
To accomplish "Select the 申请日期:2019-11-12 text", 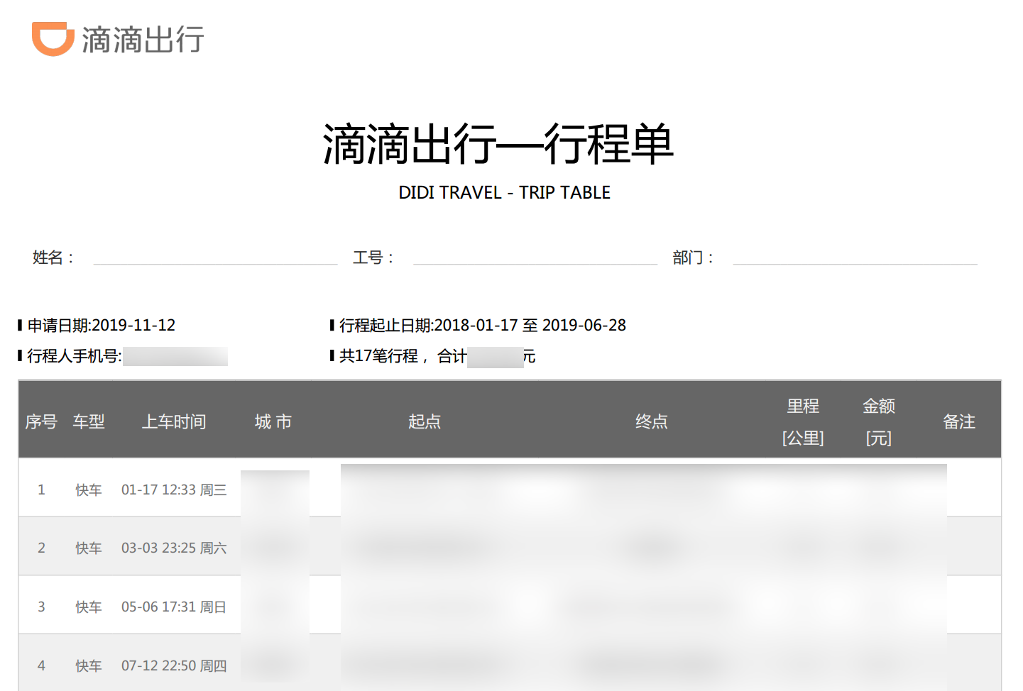I will [102, 326].
